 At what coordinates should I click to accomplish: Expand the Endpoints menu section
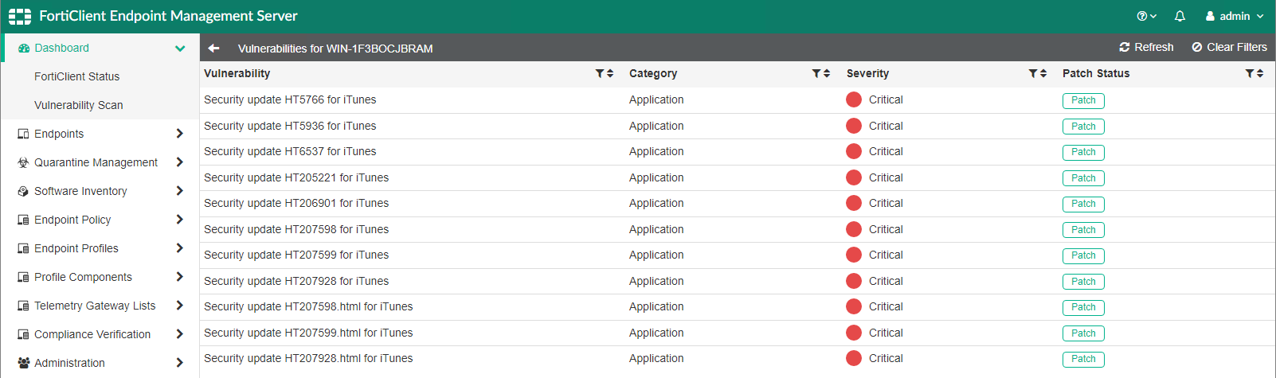pyautogui.click(x=179, y=134)
